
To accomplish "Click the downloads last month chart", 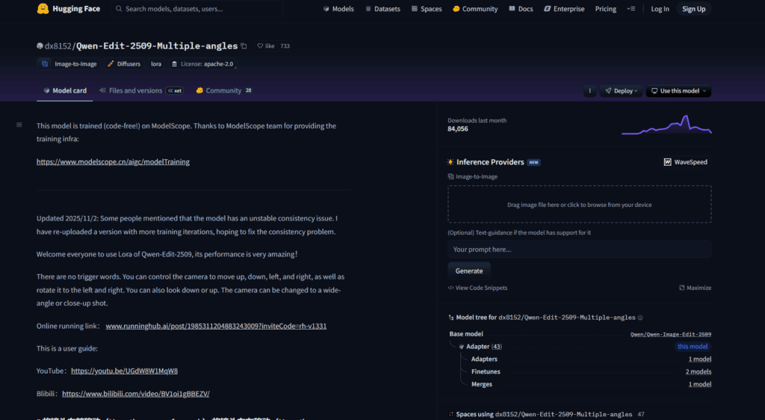I will pyautogui.click(x=666, y=124).
